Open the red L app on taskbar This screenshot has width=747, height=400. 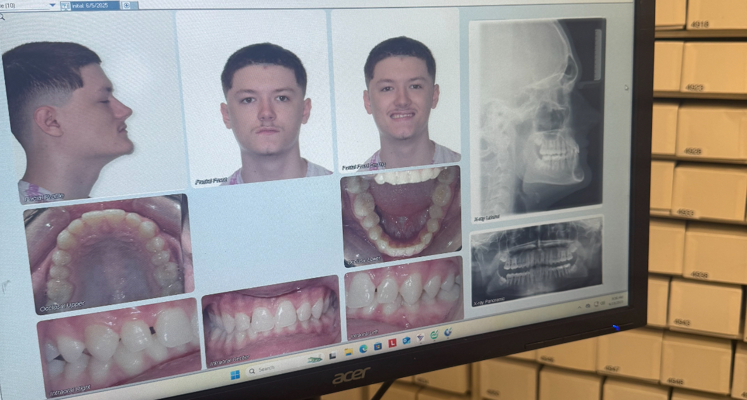(393, 343)
